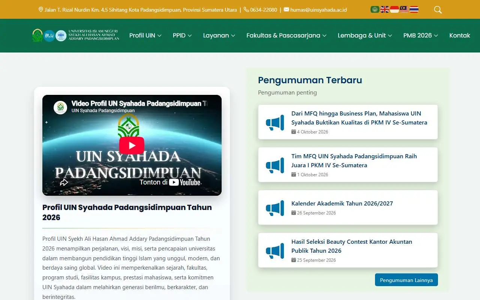This screenshot has height=300, width=480.
Task: Open the Video Profil title in the player
Action: click(x=139, y=103)
